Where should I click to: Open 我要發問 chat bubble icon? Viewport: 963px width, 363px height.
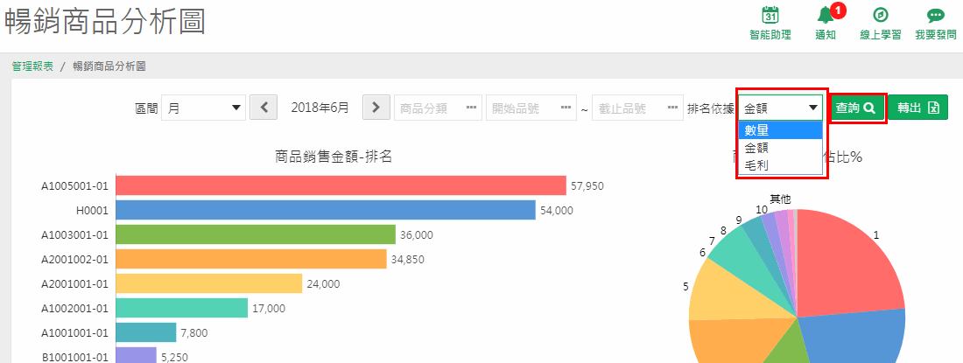935,16
